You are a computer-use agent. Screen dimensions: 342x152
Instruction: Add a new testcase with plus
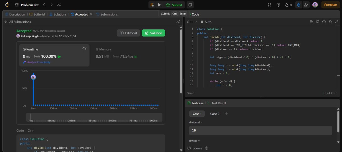tap(227, 114)
